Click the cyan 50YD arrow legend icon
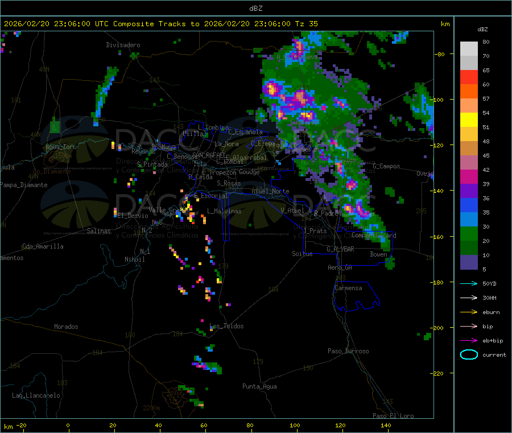This screenshot has height=433, width=512. (x=469, y=283)
